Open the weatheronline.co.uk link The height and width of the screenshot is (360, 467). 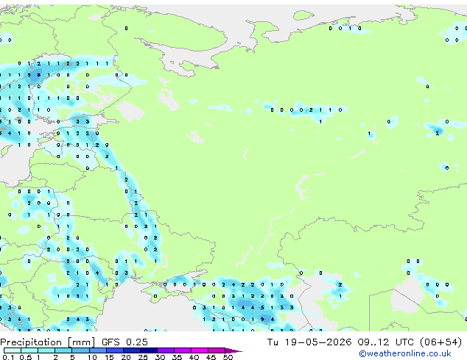[x=405, y=353]
